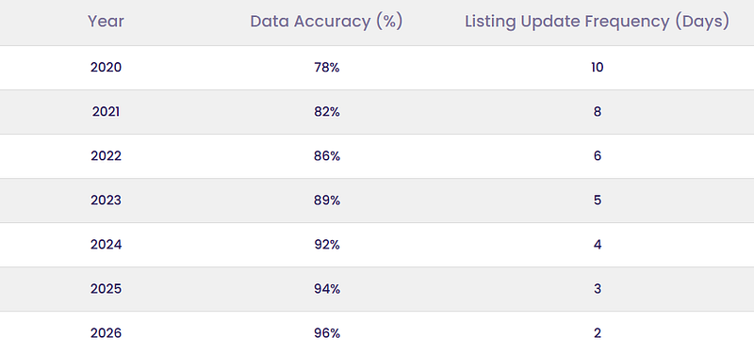Click the 96% accuracy value
This screenshot has width=754, height=353.
pos(327,333)
